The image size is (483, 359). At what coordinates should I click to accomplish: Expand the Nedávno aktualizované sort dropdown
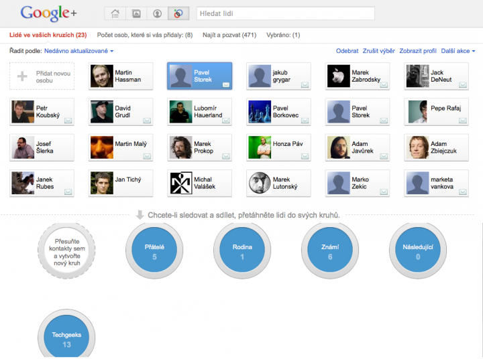[x=78, y=51]
